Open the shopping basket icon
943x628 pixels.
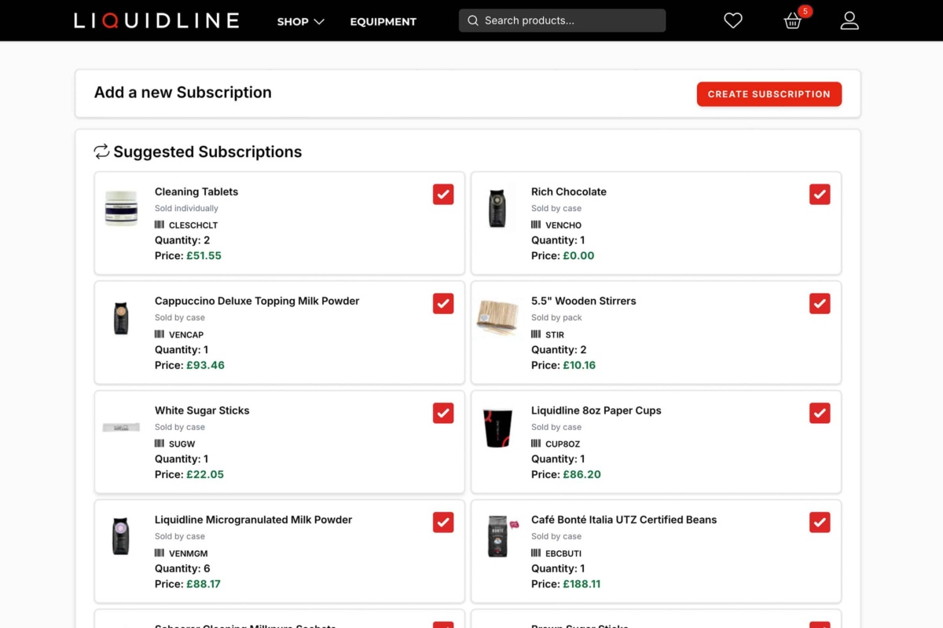tap(792, 22)
